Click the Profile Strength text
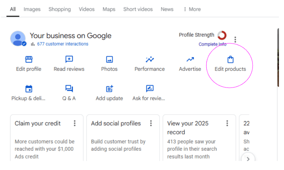The height and width of the screenshot is (170, 284). point(197,35)
